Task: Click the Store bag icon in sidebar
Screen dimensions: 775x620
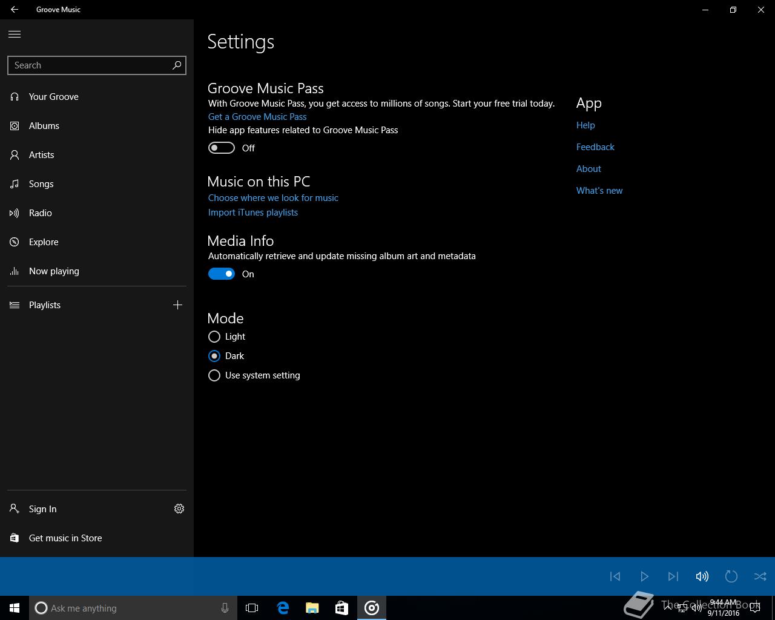Action: point(15,538)
